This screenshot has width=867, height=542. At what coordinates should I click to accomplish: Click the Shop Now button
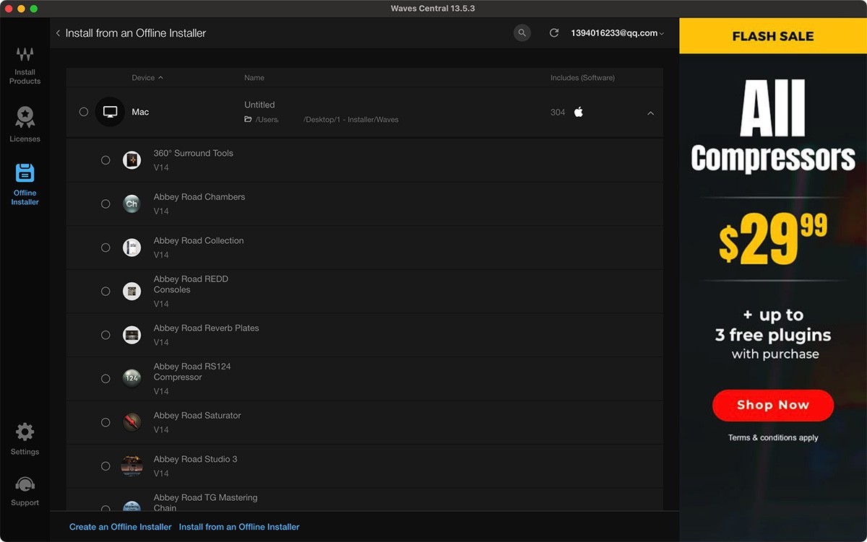(x=772, y=405)
